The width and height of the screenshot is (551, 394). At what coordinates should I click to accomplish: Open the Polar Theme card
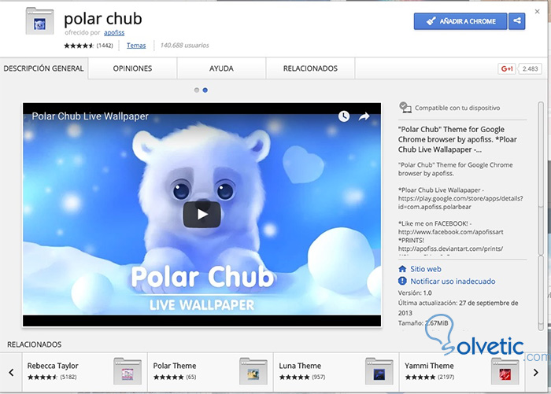[210, 372]
